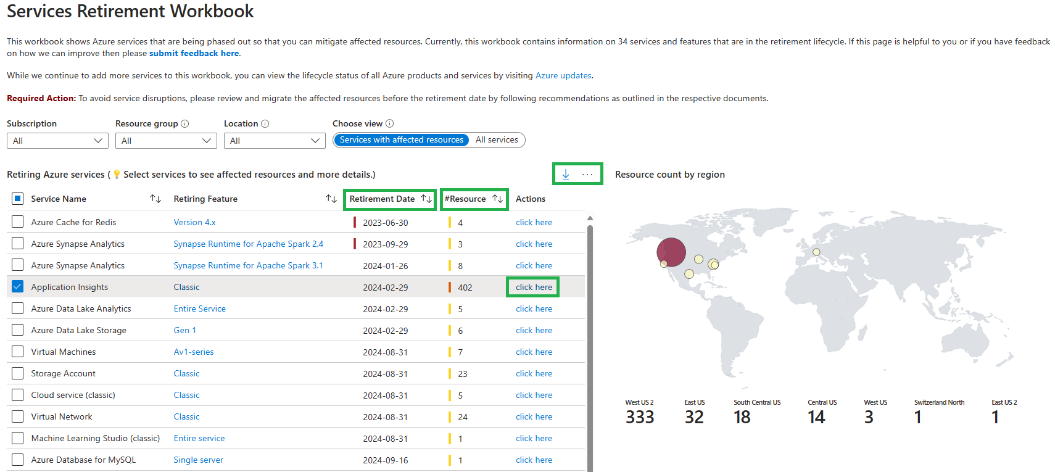
Task: Sort by #Resource column arrows
Action: [x=498, y=199]
